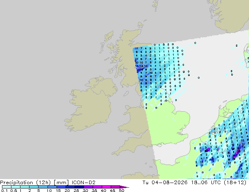Click the 35–40 mm violet legend swatch
249x192 pixels.
pos(97,187)
